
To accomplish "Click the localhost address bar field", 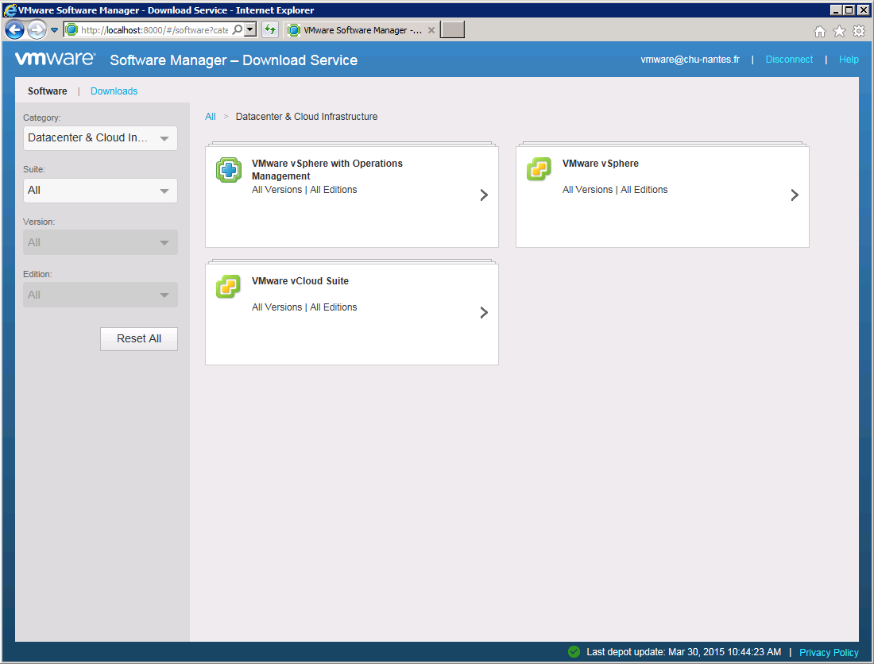I will (153, 30).
